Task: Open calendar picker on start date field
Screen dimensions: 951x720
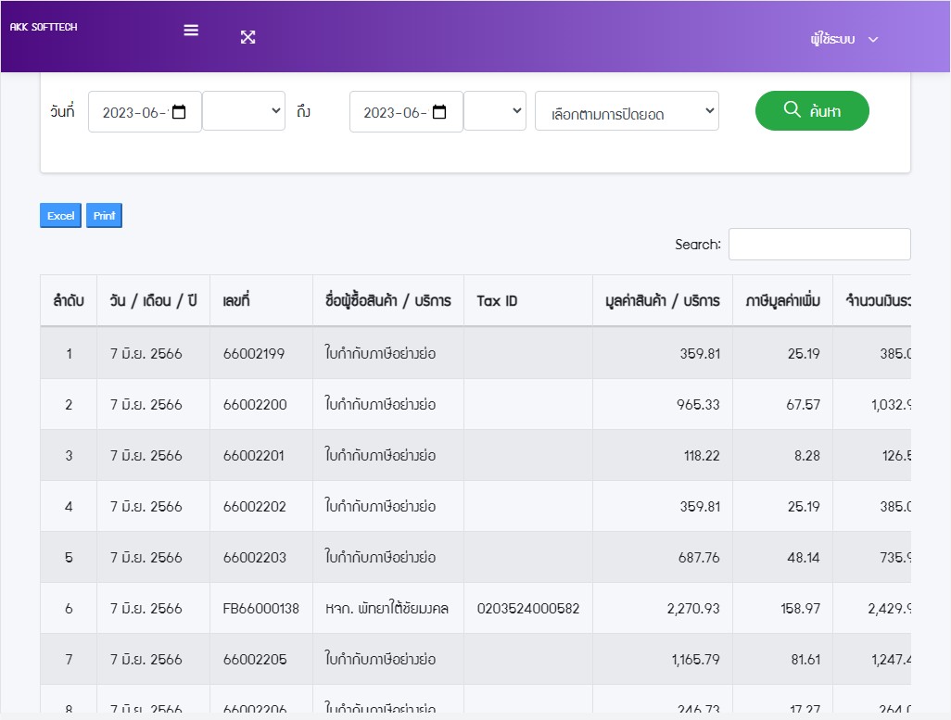Action: [180, 112]
